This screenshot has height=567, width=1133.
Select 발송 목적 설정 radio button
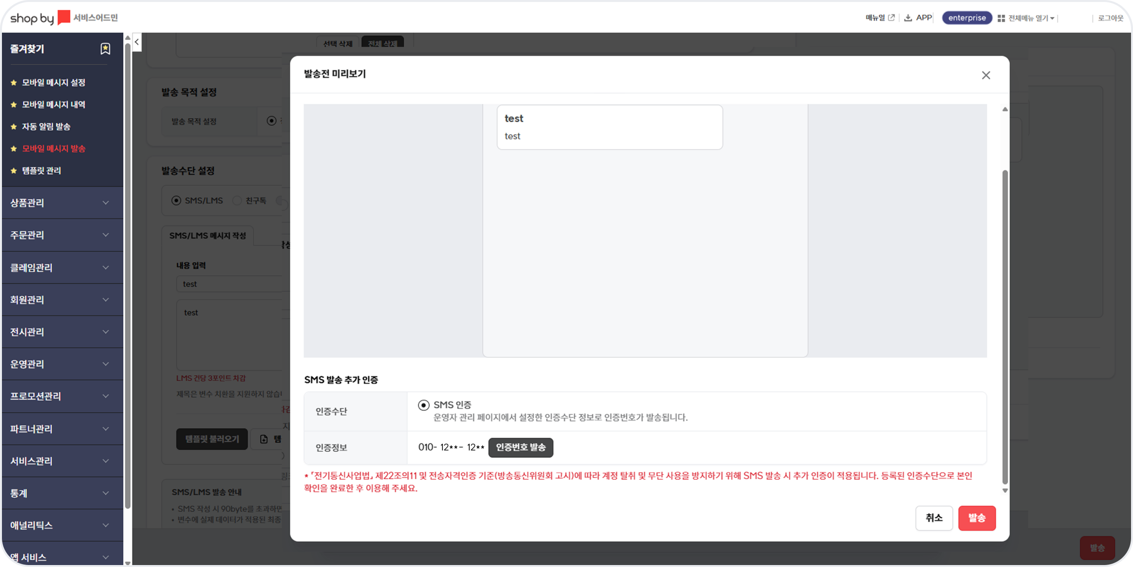pos(272,121)
